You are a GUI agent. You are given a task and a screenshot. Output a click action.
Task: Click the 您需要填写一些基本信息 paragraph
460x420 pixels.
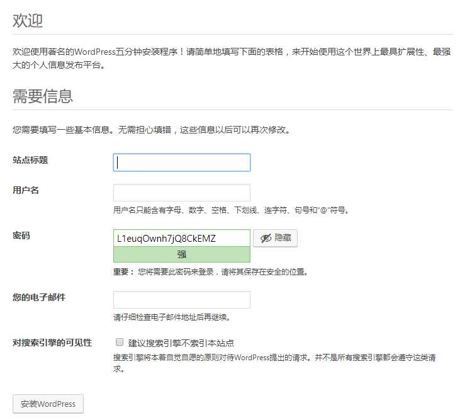click(152, 130)
